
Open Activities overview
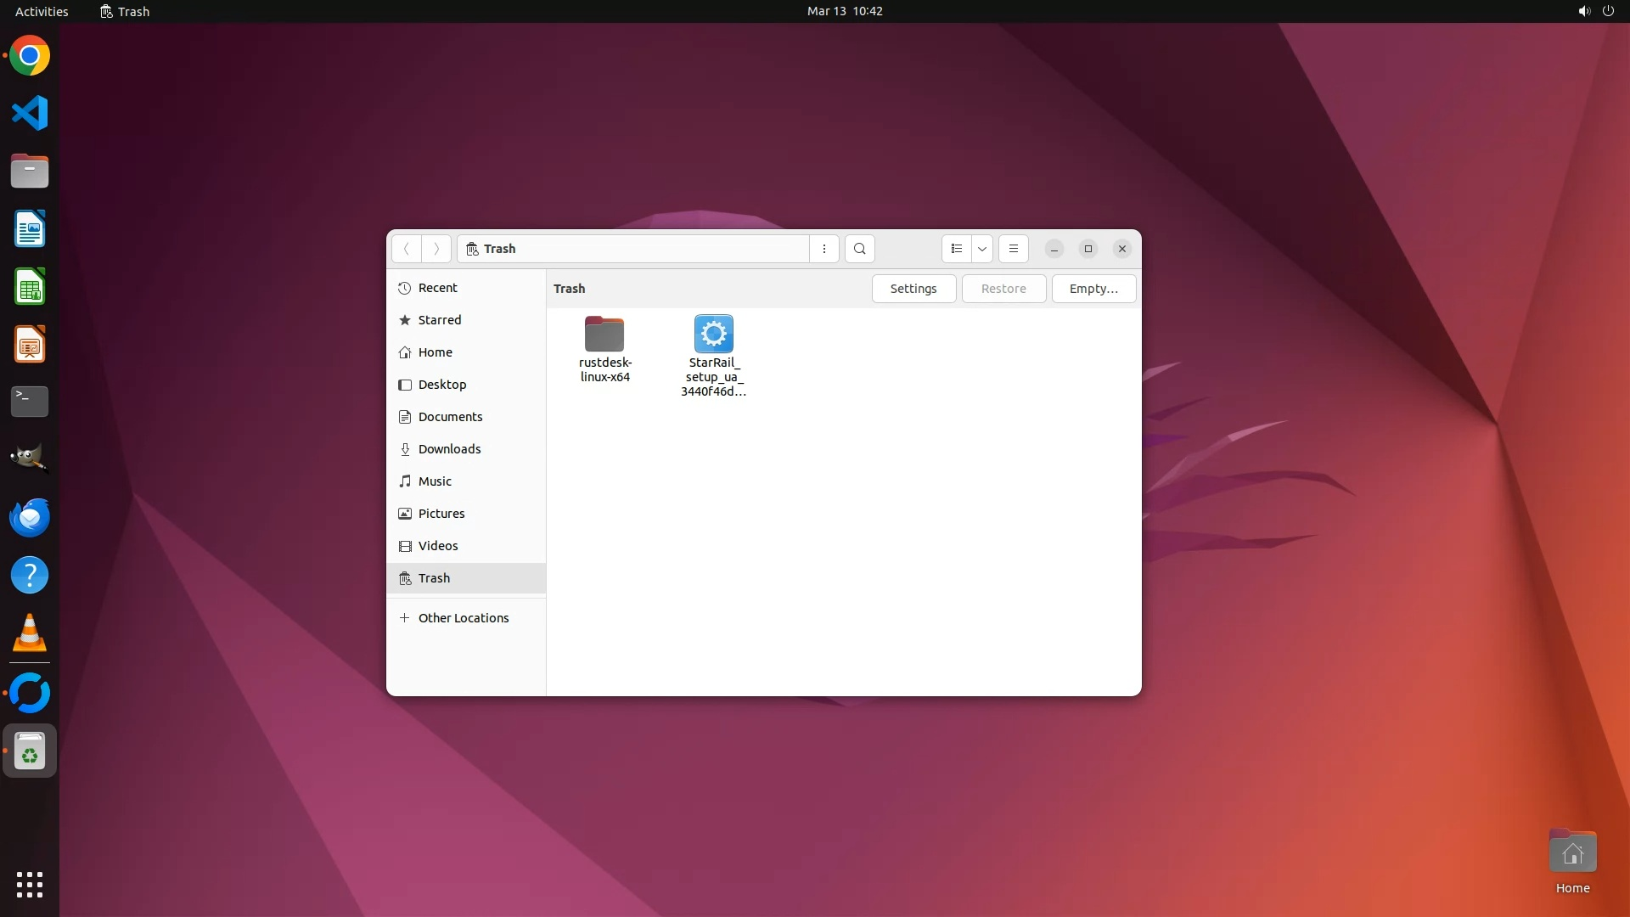coord(42,11)
